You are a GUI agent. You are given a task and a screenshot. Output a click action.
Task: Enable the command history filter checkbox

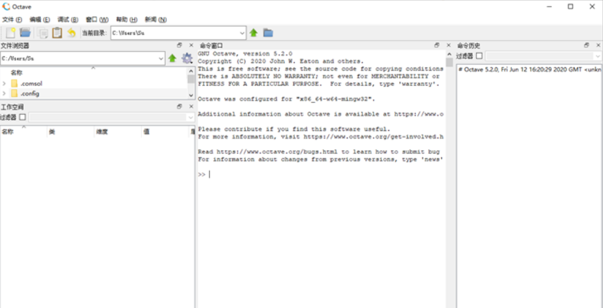[x=479, y=56]
